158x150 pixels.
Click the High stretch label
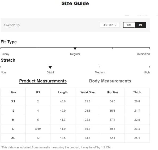click(147, 72)
